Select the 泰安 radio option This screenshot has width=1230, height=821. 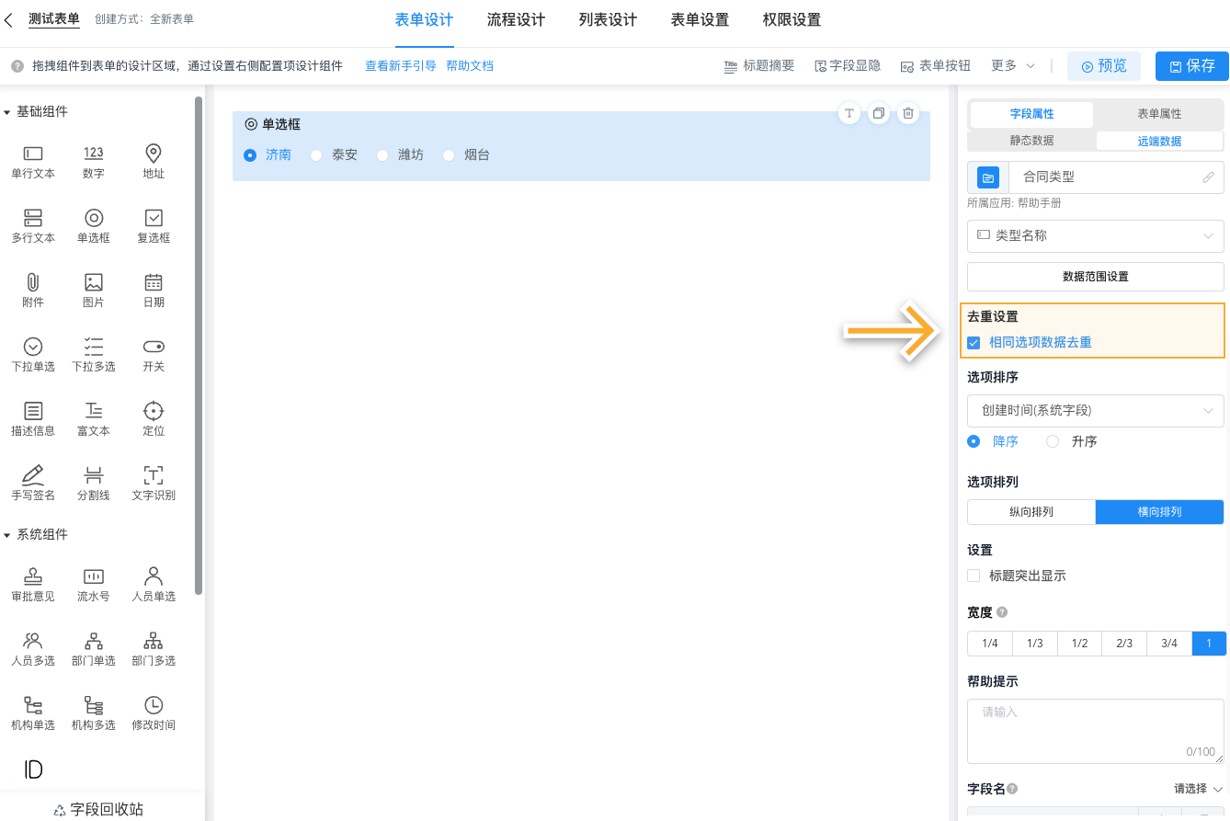pos(315,155)
